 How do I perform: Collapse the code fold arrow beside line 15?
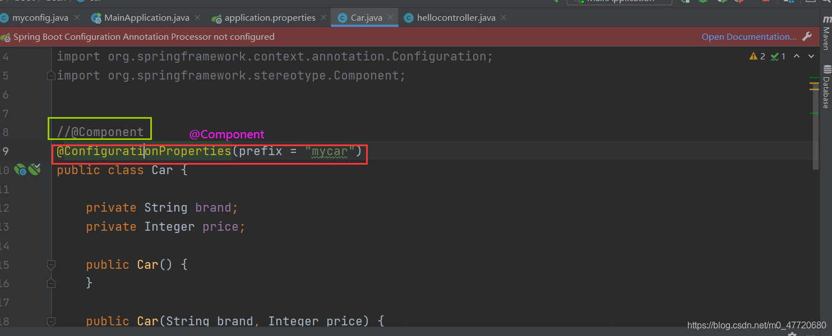[51, 264]
